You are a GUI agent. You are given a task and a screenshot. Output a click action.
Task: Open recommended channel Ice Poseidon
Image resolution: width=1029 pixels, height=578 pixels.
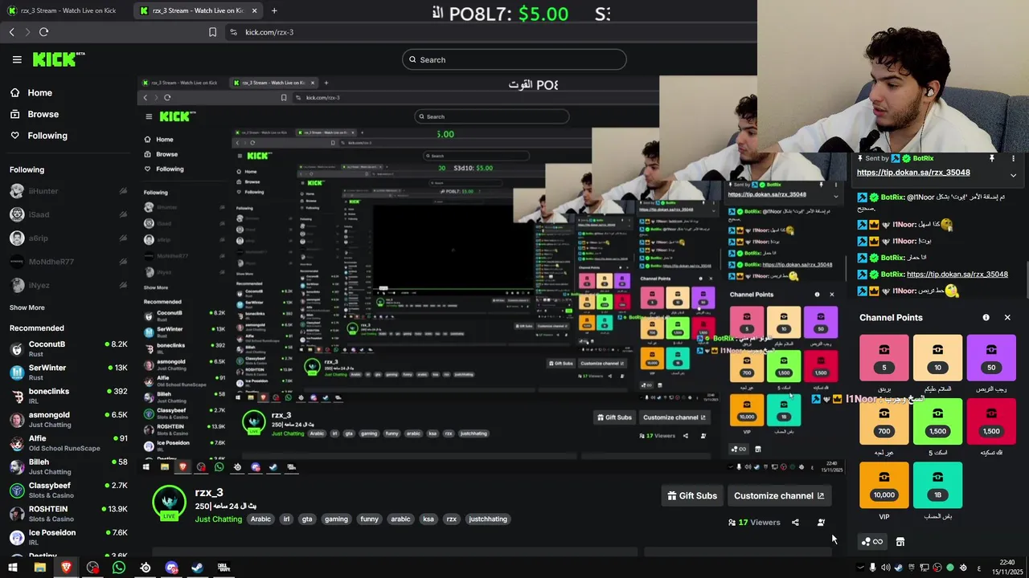(68, 537)
